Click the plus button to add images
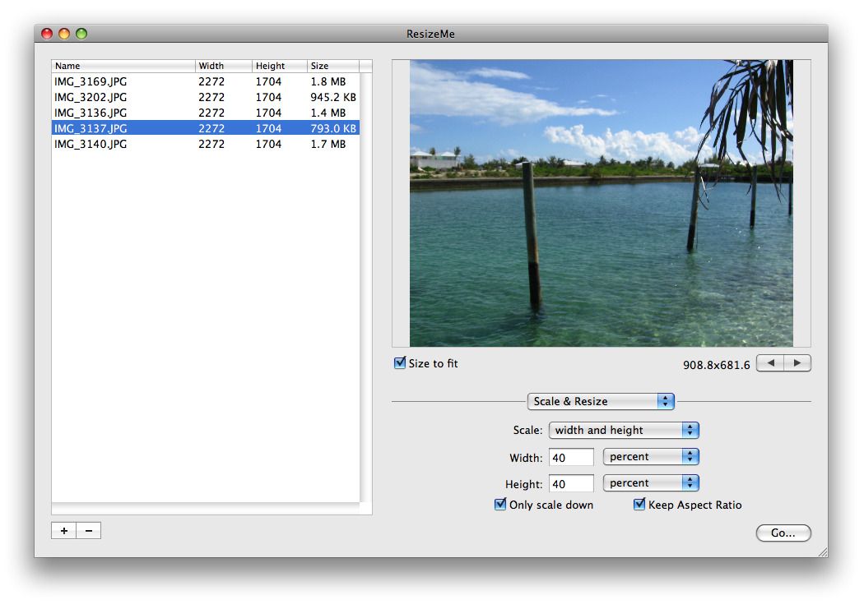The image size is (864, 609). pos(64,531)
